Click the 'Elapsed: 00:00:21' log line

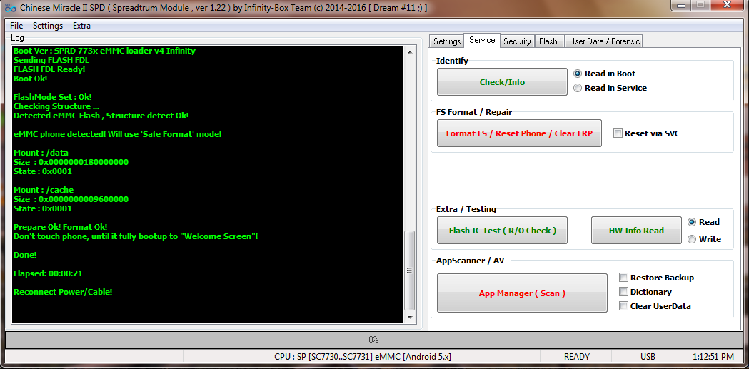(49, 273)
